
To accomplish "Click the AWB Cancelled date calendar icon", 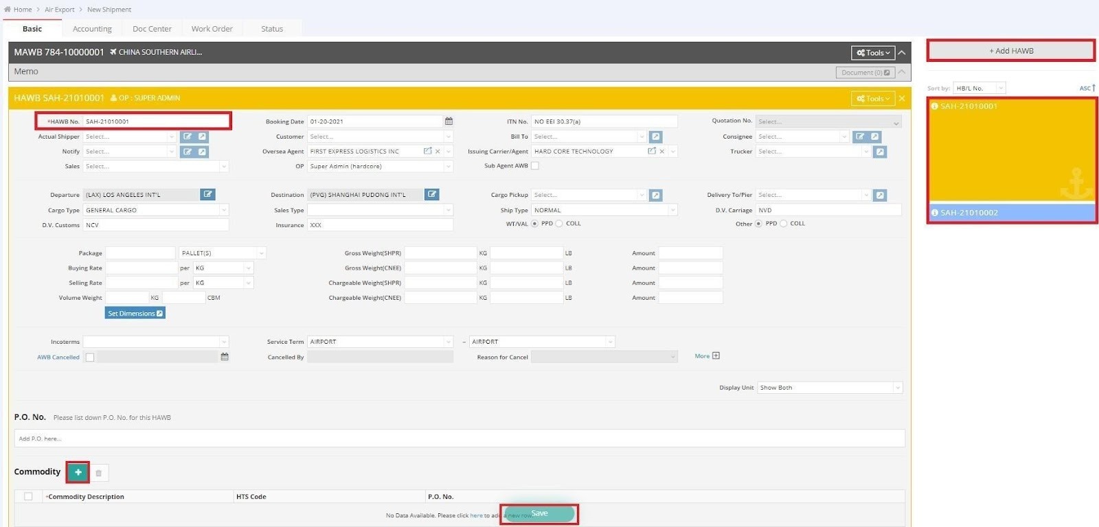I will click(225, 357).
